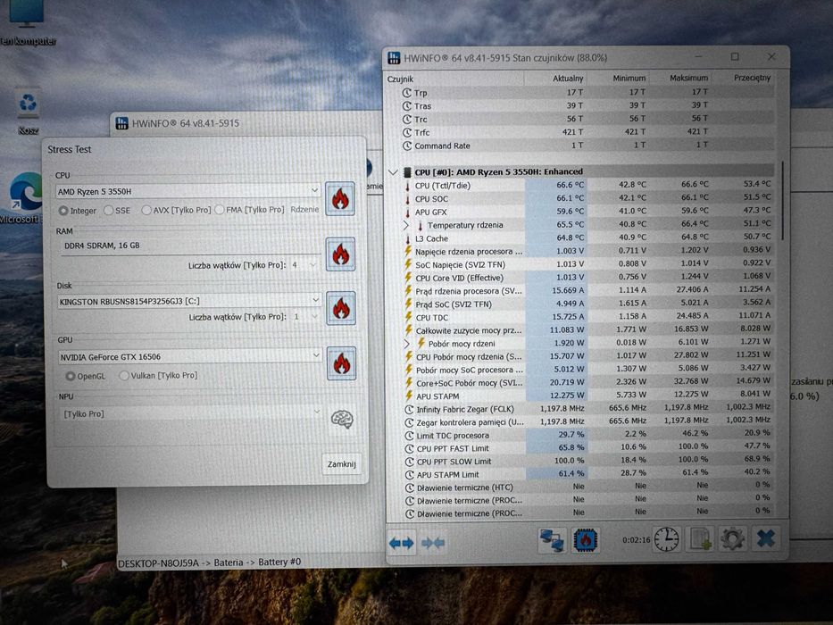Start the CPU stress test flame button

[x=340, y=199]
